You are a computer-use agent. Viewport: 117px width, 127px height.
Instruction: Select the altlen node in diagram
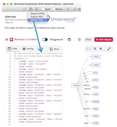[96, 87]
